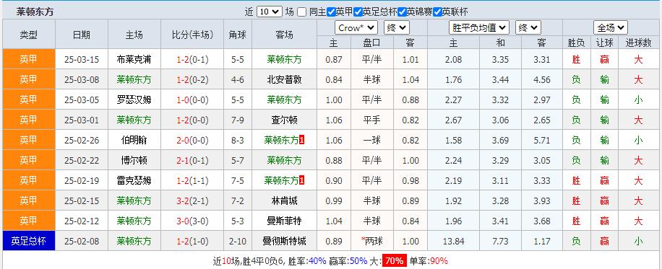Click the 50% handicap win rate in summary
The image size is (662, 269).
click(x=358, y=261)
